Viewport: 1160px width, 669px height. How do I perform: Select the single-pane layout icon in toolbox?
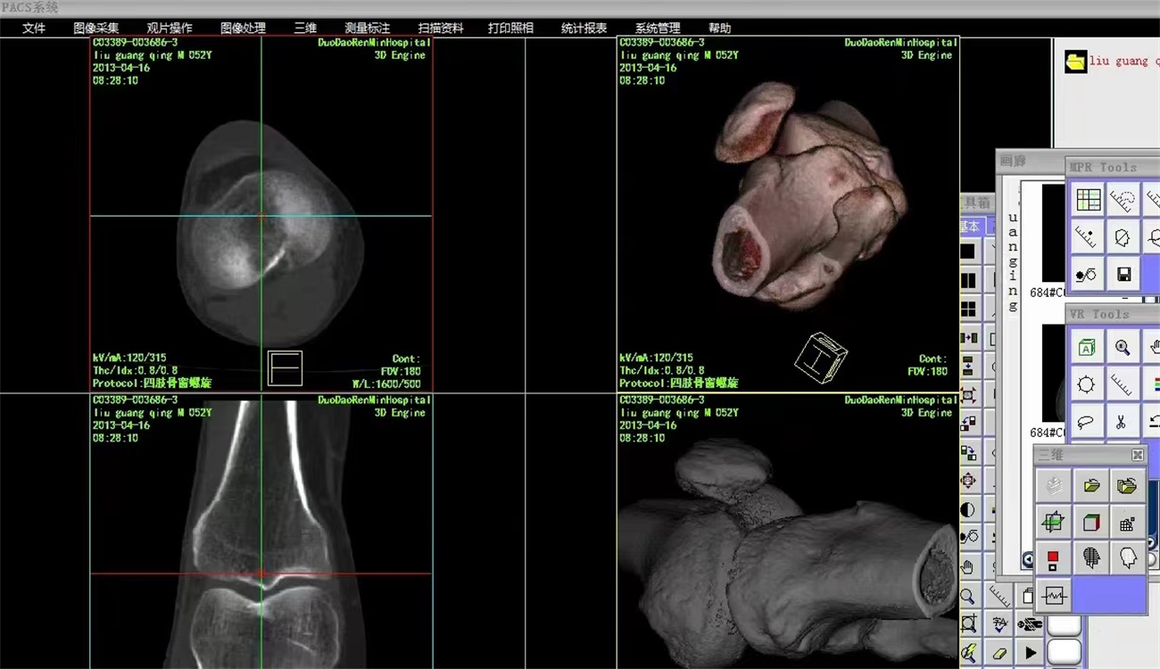click(x=968, y=252)
